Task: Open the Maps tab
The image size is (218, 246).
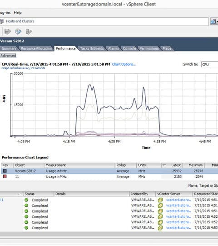Action: [167, 48]
